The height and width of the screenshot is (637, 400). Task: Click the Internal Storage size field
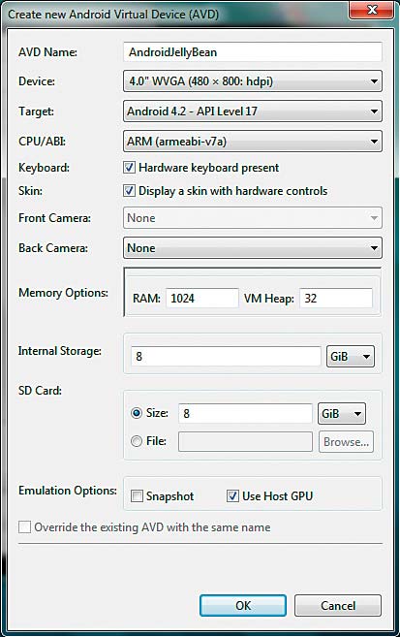click(x=226, y=356)
